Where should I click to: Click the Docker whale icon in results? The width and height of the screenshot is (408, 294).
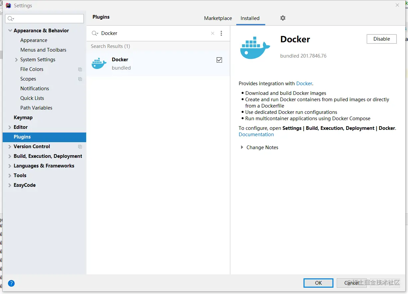click(99, 63)
